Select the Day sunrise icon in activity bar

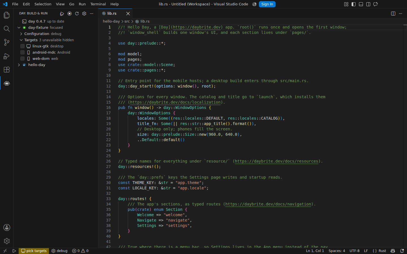coord(7,83)
